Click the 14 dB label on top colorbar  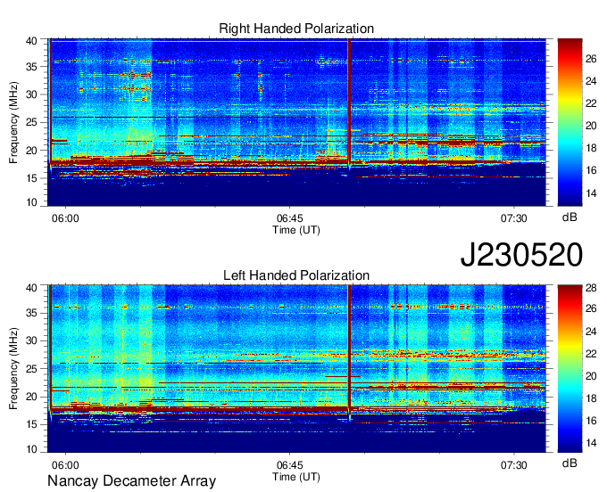591,193
